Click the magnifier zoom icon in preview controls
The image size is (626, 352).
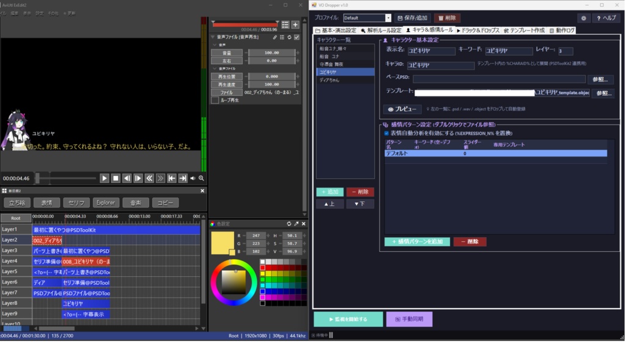pos(201,178)
